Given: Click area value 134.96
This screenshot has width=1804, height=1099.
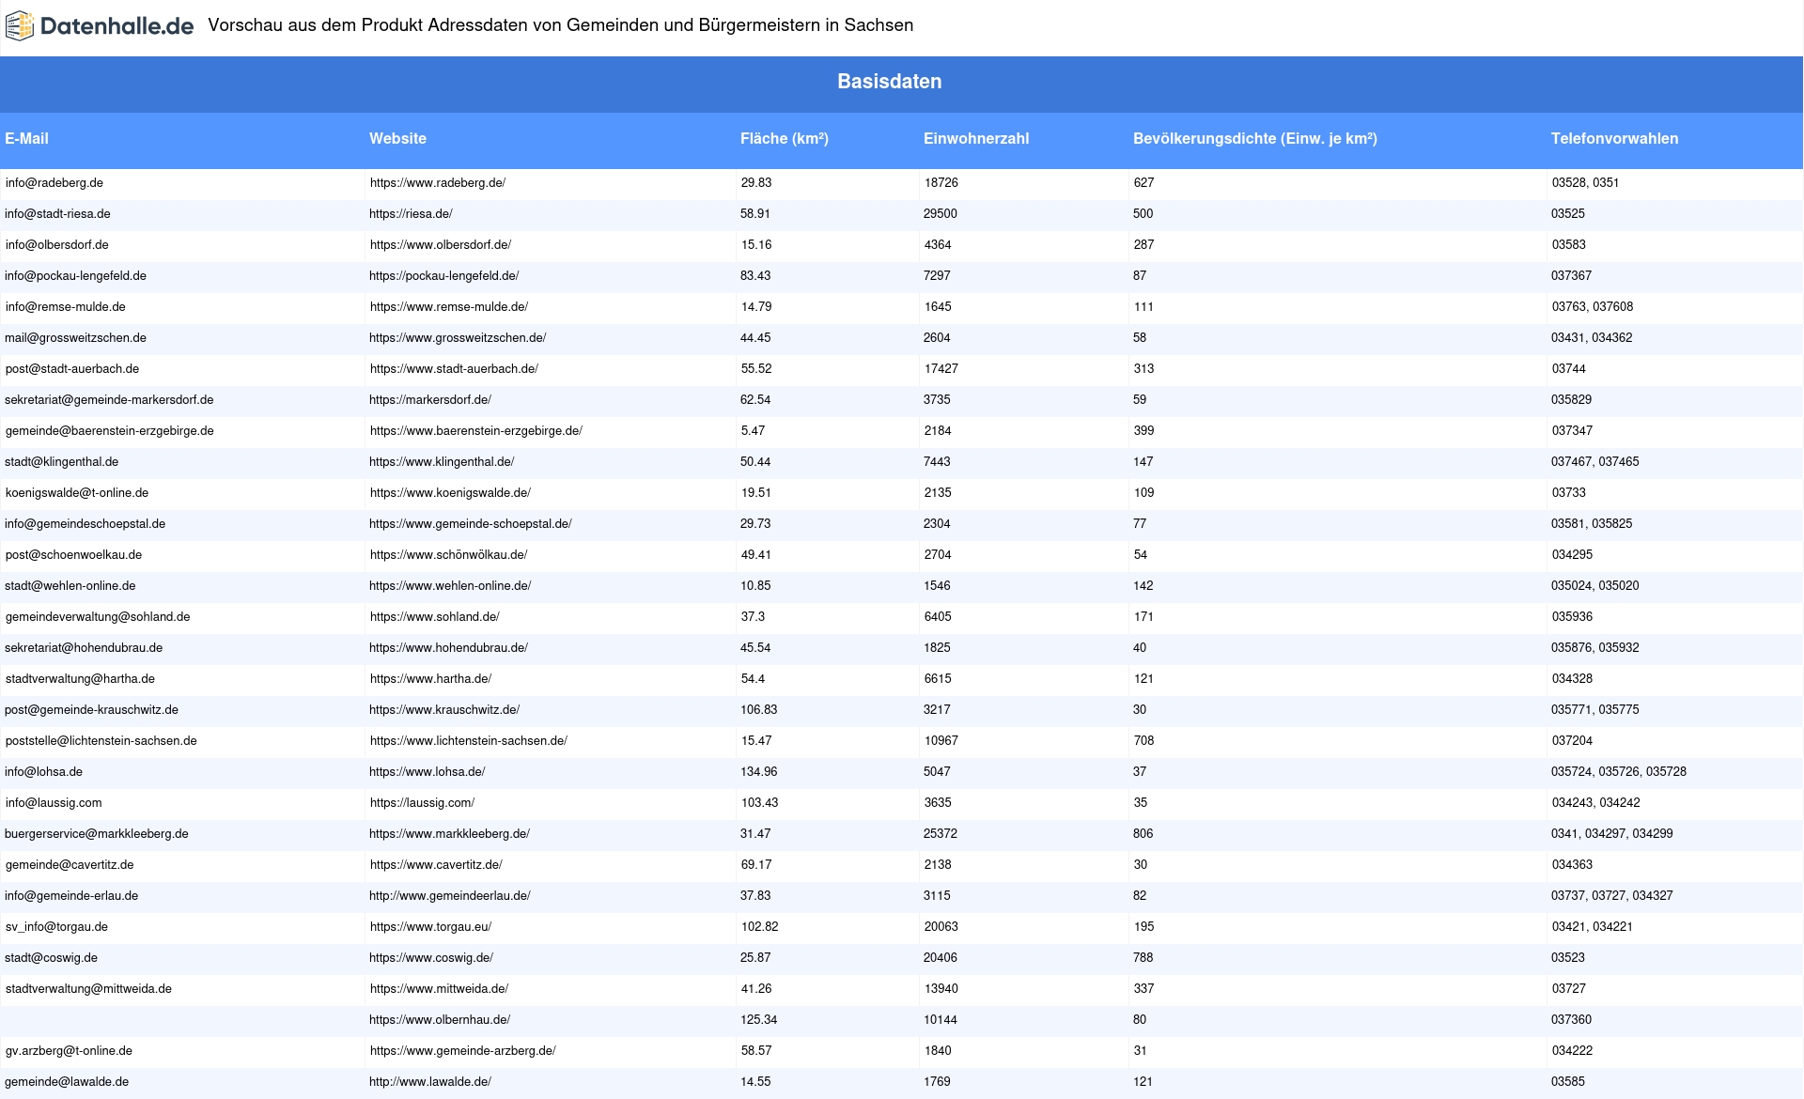Looking at the screenshot, I should point(759,772).
